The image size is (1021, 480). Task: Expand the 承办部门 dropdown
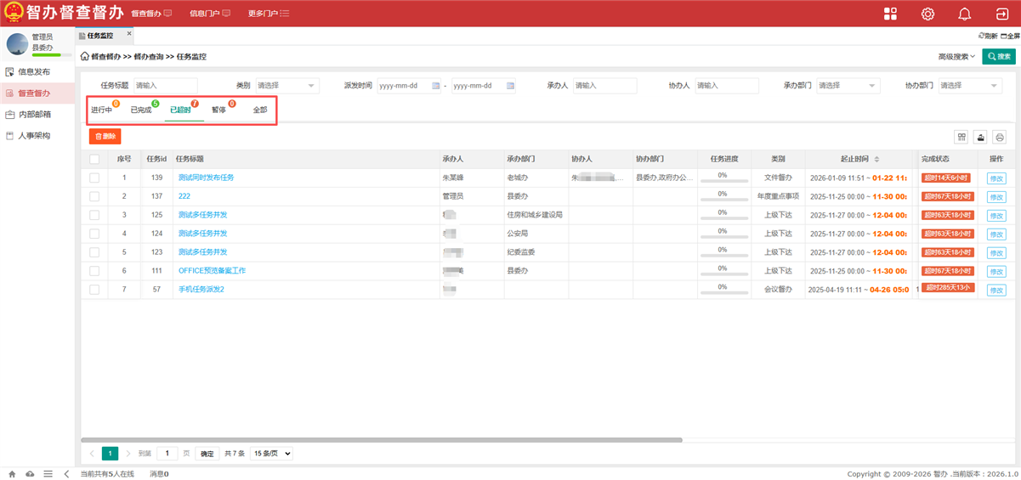(x=848, y=86)
